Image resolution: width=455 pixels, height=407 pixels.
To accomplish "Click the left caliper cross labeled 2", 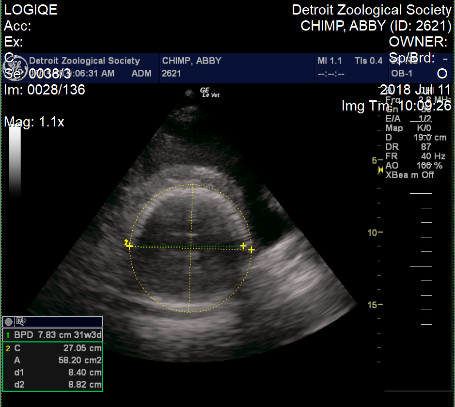I will tap(129, 246).
